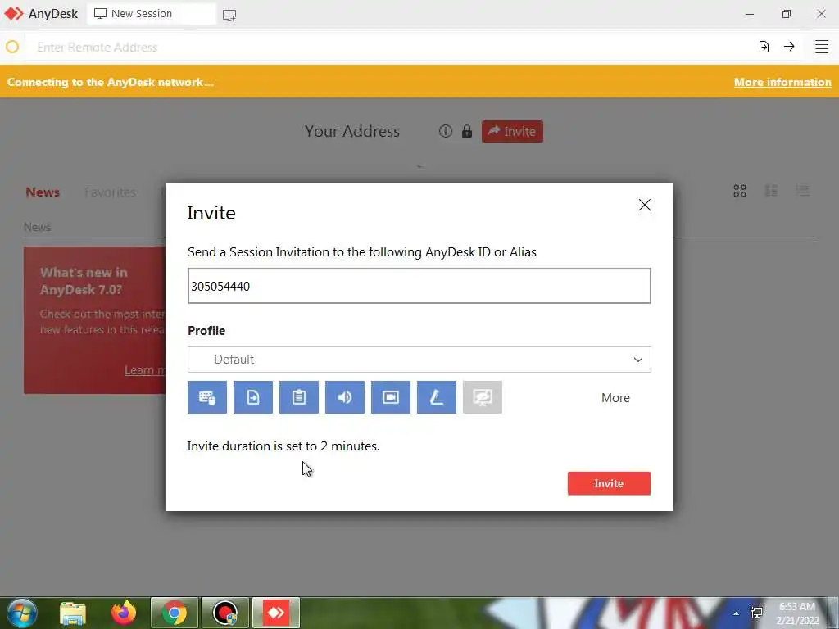
Task: Toggle file transfer permission icon
Action: pos(253,397)
